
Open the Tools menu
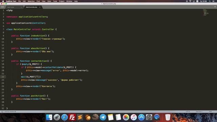point(55,1)
